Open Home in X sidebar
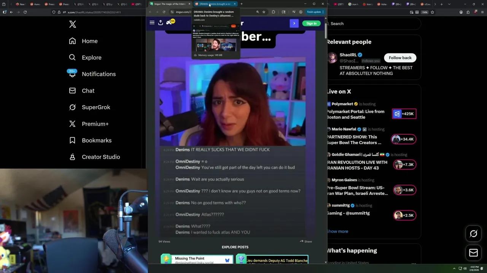Viewport: 487px width, 273px height. 83,41
